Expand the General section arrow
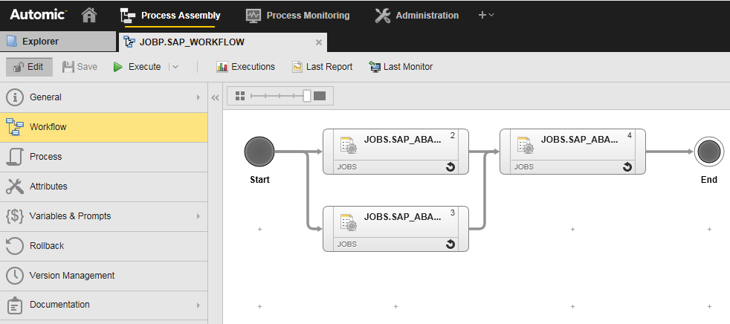The height and width of the screenshot is (324, 730). coord(198,97)
